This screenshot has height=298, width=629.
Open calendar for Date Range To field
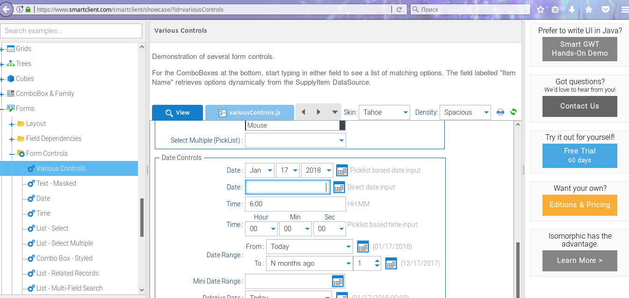pos(391,263)
